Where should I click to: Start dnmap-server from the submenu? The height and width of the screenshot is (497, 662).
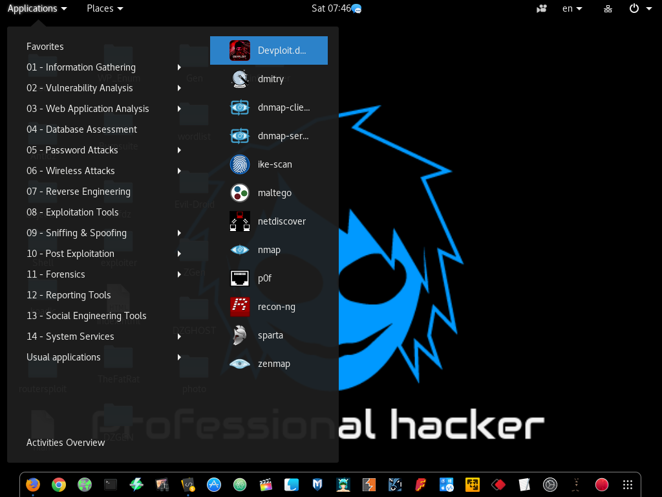[x=268, y=136]
